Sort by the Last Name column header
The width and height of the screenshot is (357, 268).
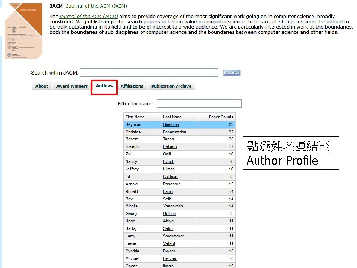pyautogui.click(x=179, y=117)
